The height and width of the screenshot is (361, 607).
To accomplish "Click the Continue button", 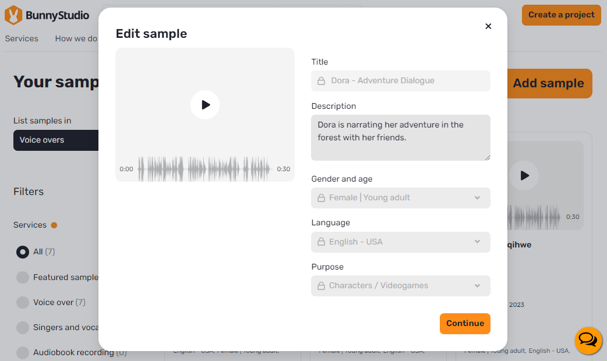I will 465,324.
